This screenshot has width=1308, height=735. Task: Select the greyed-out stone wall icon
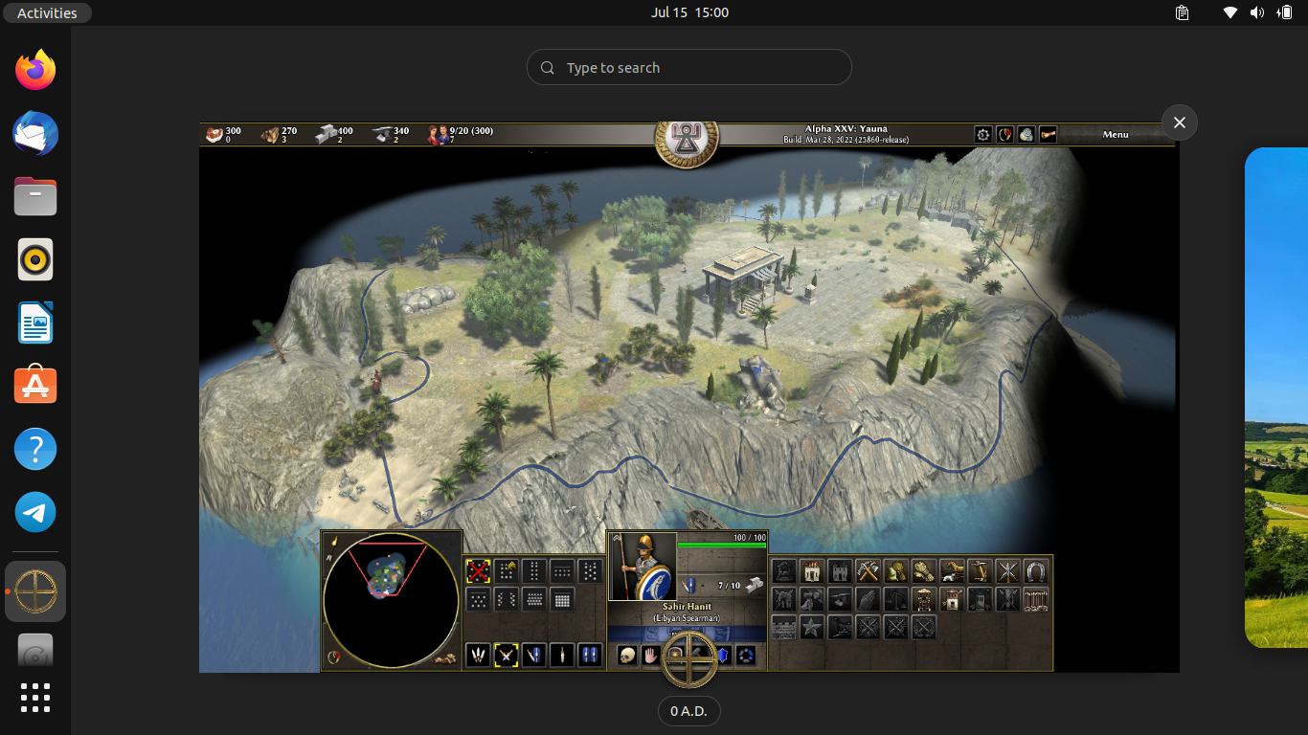click(x=784, y=627)
